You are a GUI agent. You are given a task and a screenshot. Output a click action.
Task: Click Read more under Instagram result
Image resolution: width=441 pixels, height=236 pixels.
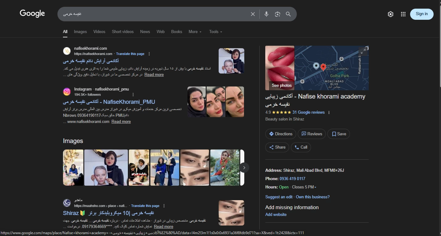coord(121,122)
